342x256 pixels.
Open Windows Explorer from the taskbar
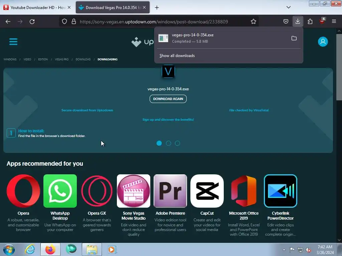pyautogui.click(x=92, y=249)
